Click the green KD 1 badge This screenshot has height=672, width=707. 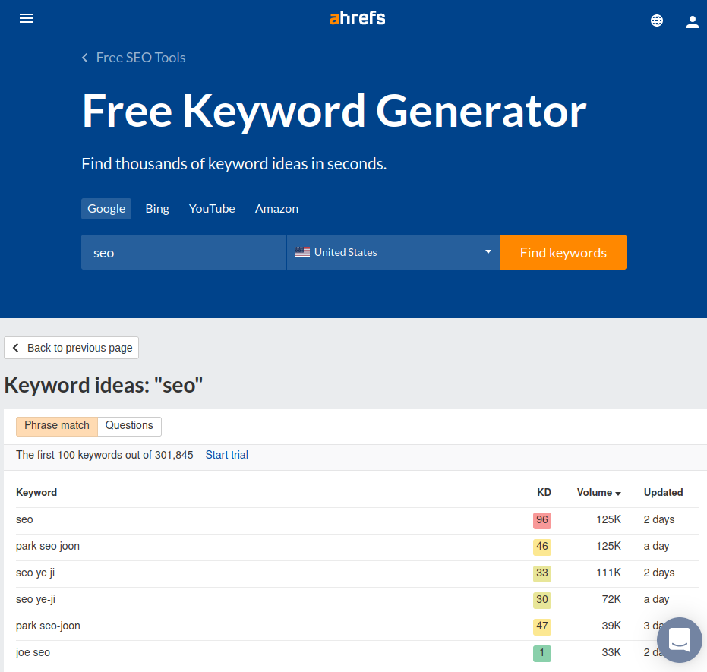tap(542, 653)
